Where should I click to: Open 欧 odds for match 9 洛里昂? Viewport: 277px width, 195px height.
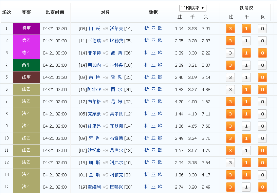(160, 126)
